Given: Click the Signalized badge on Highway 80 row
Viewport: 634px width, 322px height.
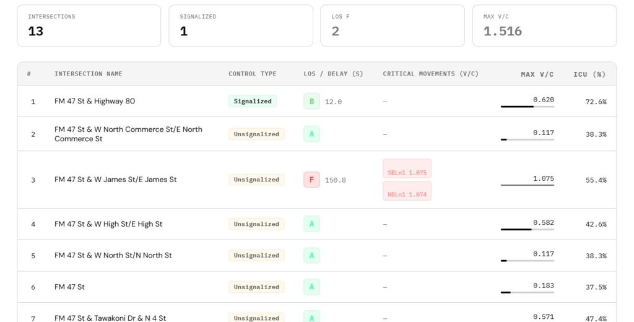Looking at the screenshot, I should click(253, 101).
